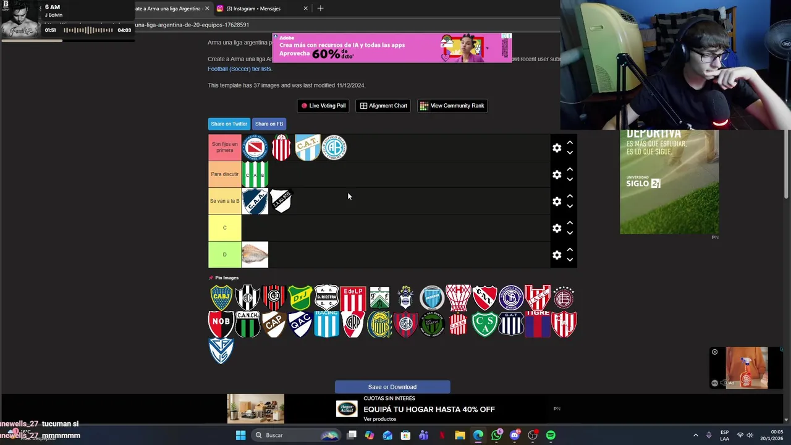
Task: Open settings gear for 'Se van a la B' row
Action: (x=557, y=201)
